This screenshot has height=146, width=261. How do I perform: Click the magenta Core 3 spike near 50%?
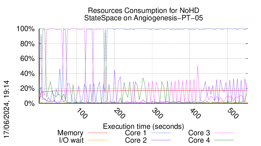click(197, 66)
